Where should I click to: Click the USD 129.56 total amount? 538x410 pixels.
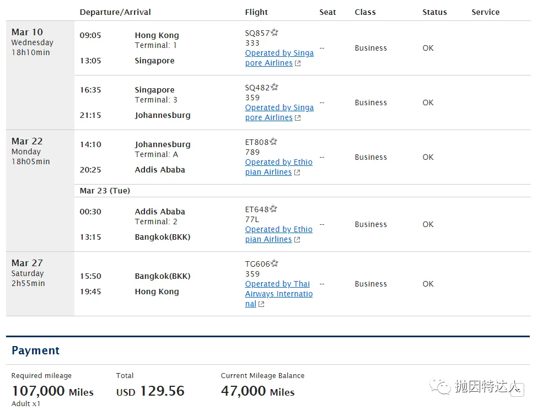150,391
